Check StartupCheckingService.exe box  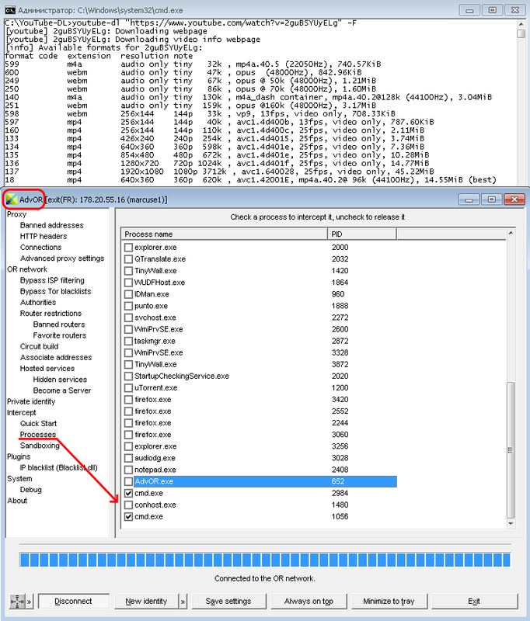coord(128,376)
